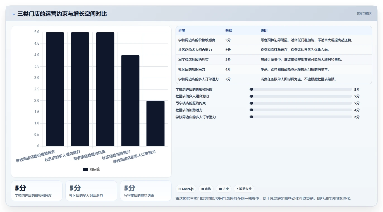Click the 2分 value beside last progress bar
This screenshot has height=212, width=383.
click(x=357, y=117)
